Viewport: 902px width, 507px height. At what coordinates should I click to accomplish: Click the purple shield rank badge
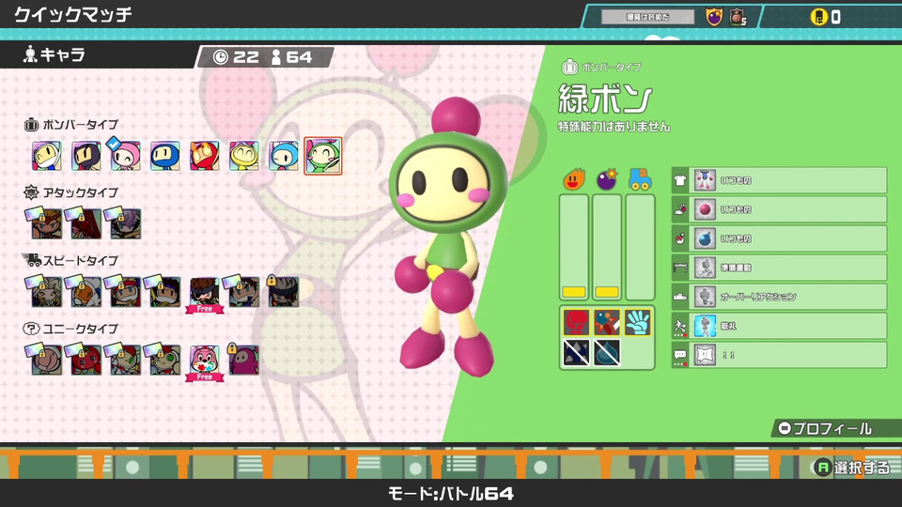714,17
